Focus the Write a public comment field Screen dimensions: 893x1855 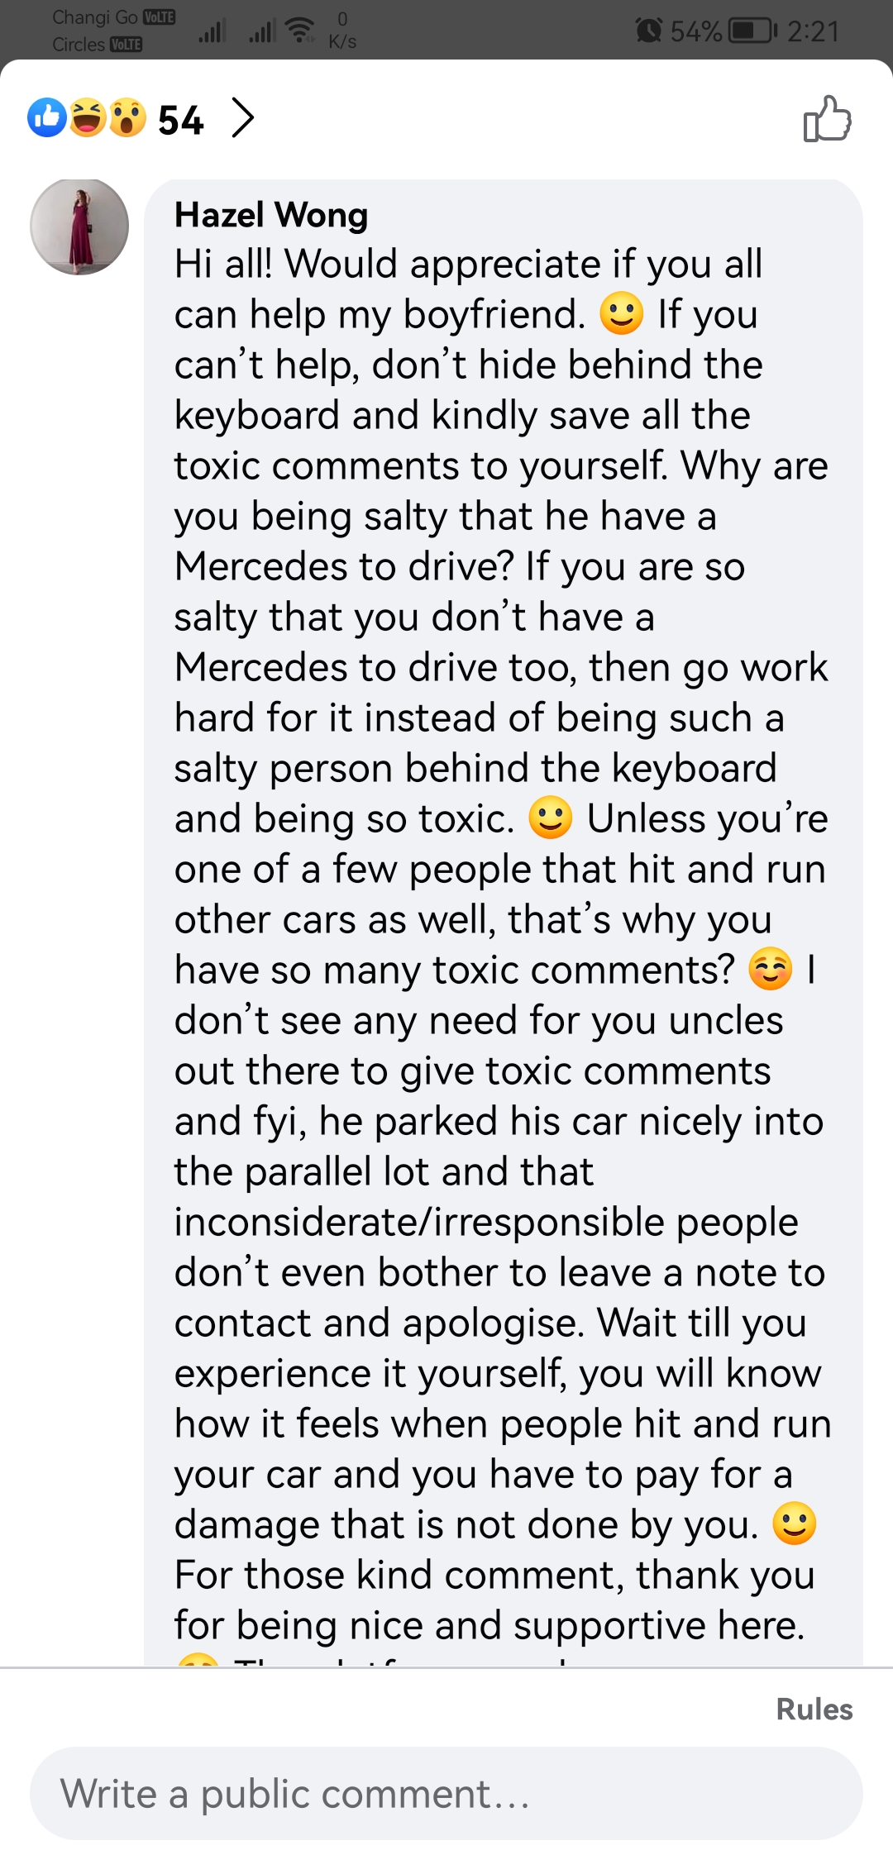[x=446, y=1793]
